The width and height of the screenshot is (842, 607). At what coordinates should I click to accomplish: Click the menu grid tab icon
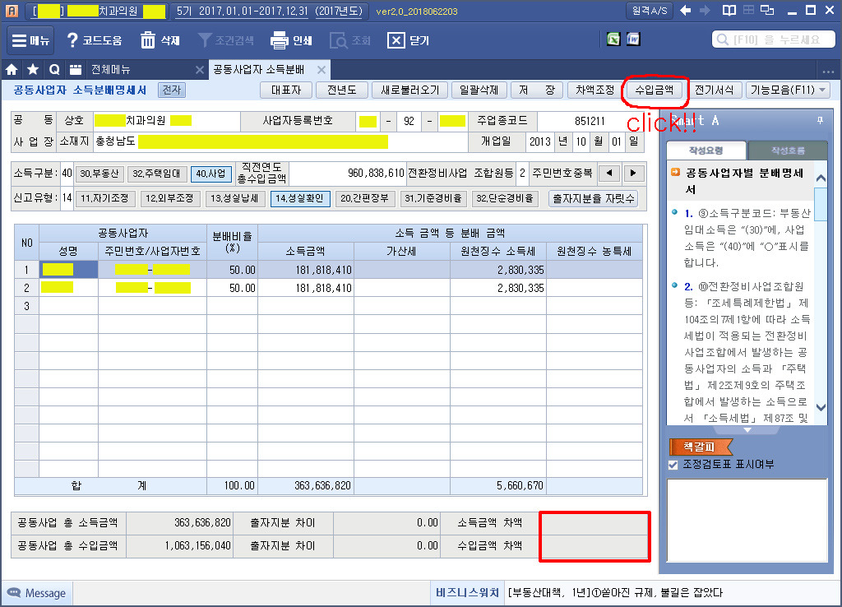point(75,69)
